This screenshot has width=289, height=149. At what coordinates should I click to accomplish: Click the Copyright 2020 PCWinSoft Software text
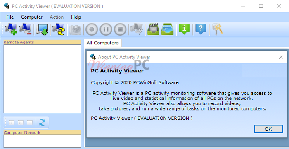click(x=135, y=82)
